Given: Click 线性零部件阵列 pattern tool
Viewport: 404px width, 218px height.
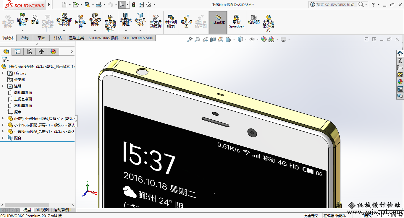Looking at the screenshot, I should 64,19.
